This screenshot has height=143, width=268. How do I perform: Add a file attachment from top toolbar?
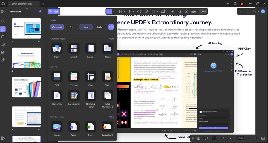pyautogui.click(x=172, y=11)
